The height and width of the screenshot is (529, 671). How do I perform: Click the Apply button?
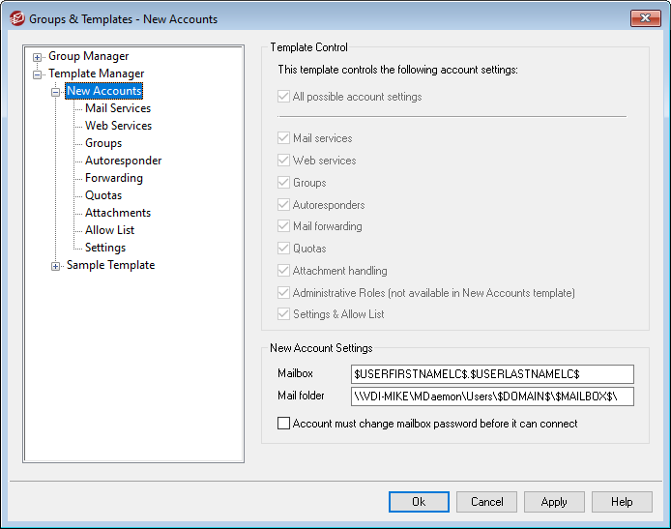coord(554,502)
